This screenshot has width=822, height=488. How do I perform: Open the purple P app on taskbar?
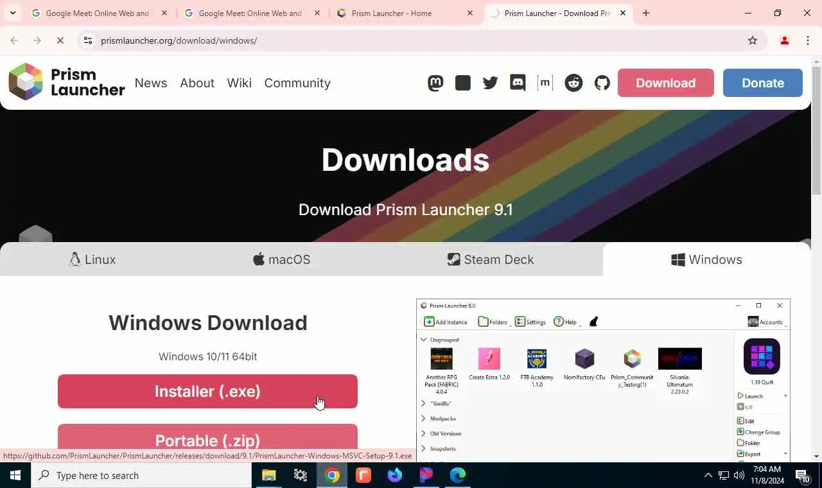coord(426,475)
